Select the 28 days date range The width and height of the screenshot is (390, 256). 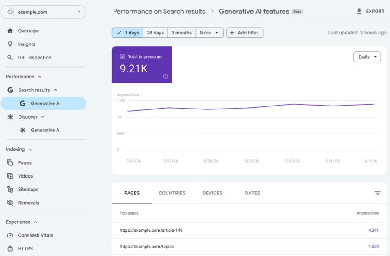click(155, 33)
